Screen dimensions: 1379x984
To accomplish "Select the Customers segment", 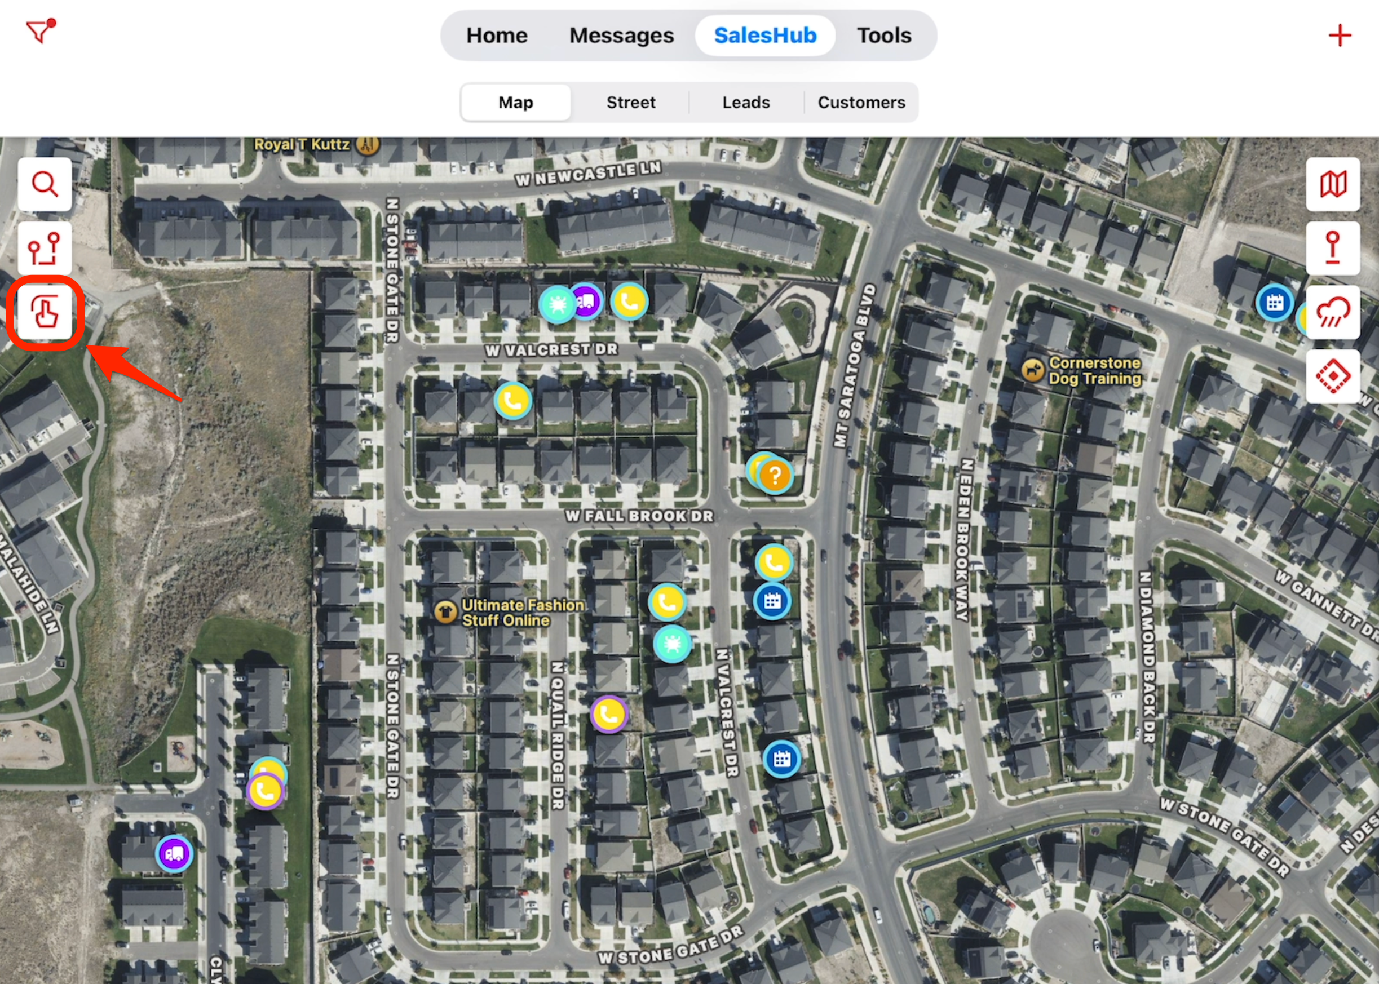I will pos(861,103).
